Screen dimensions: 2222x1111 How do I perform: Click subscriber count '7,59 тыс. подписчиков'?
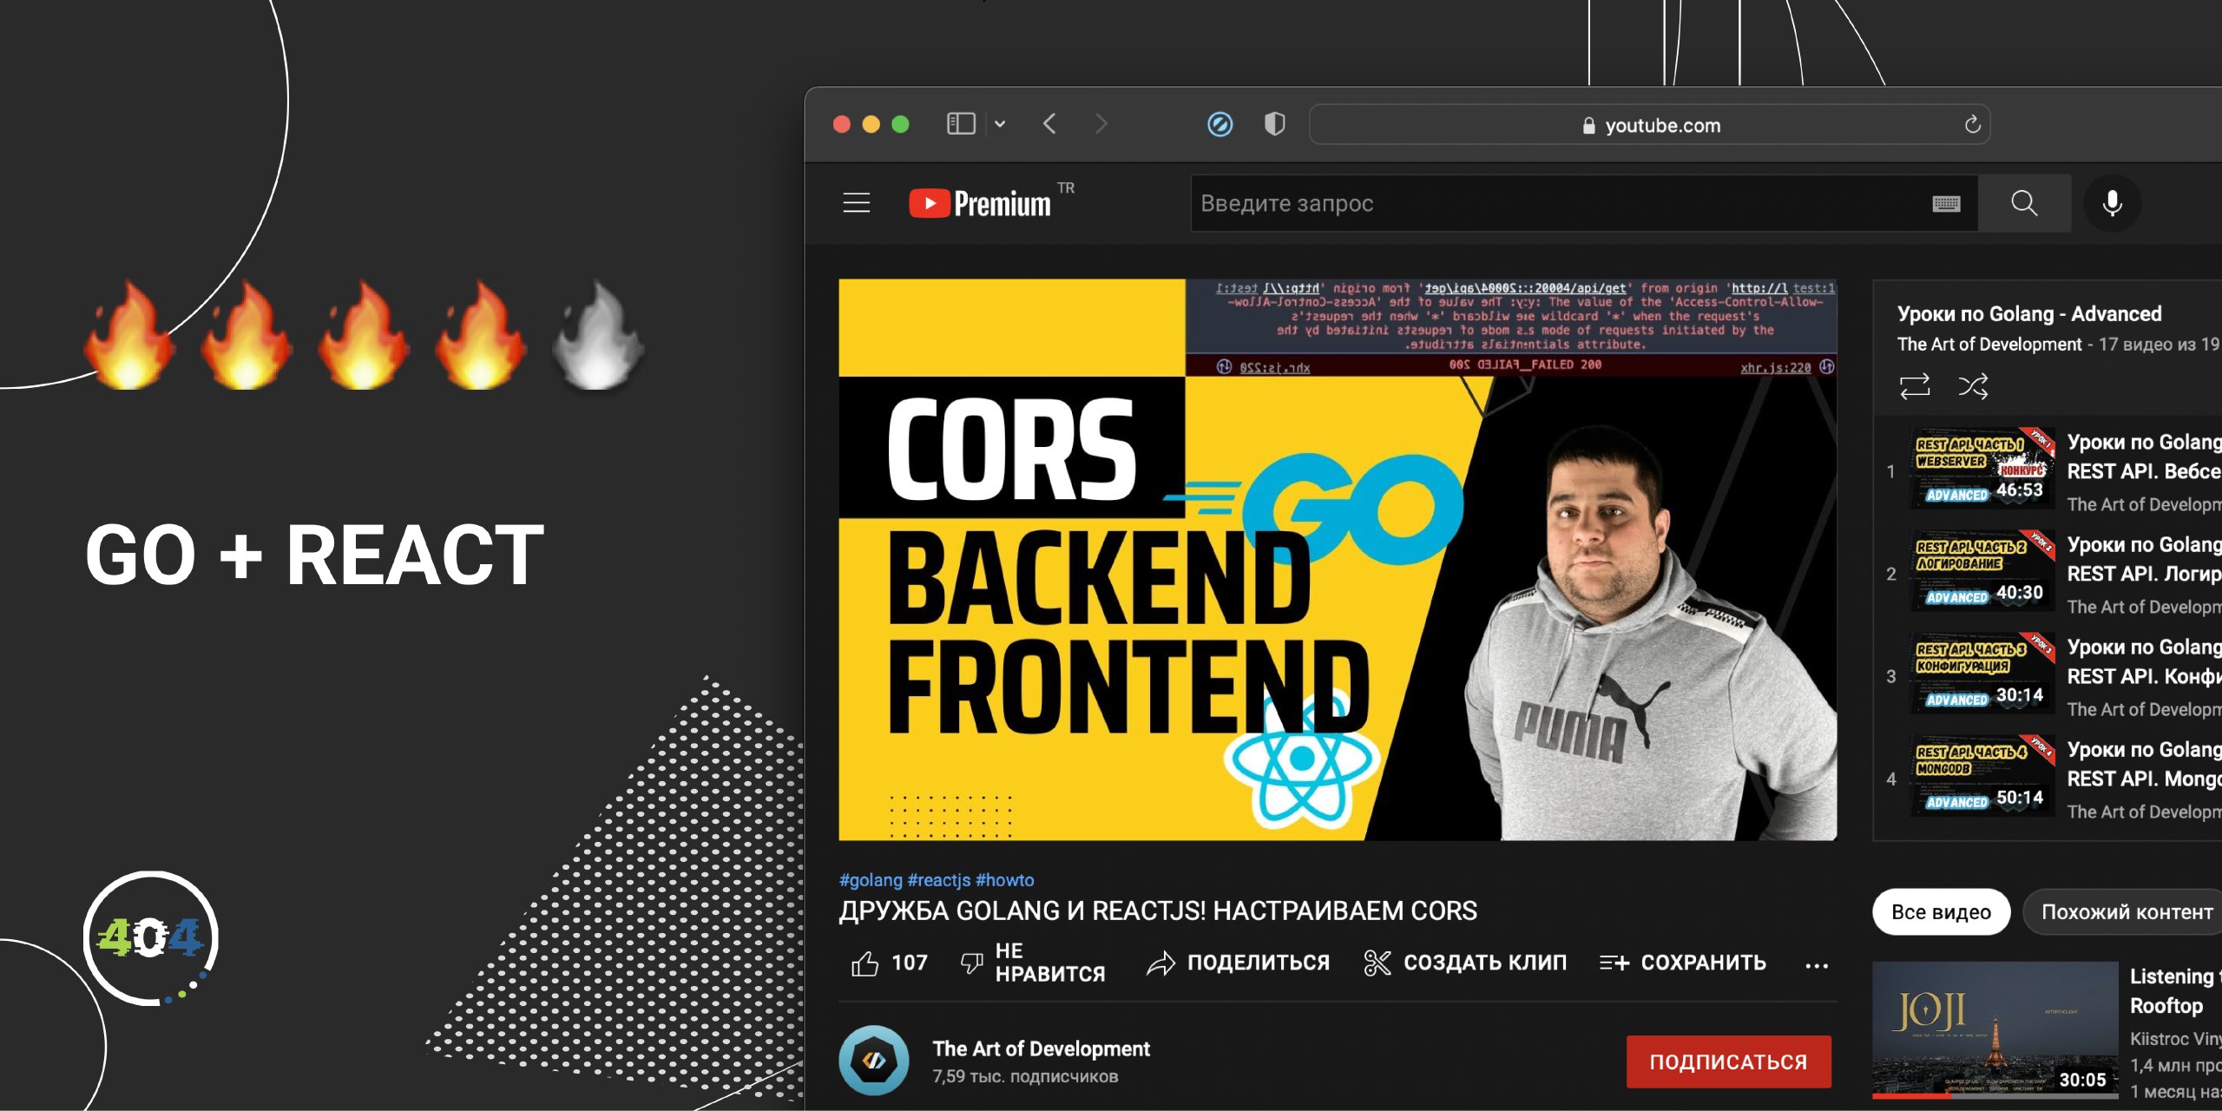tap(1025, 1076)
